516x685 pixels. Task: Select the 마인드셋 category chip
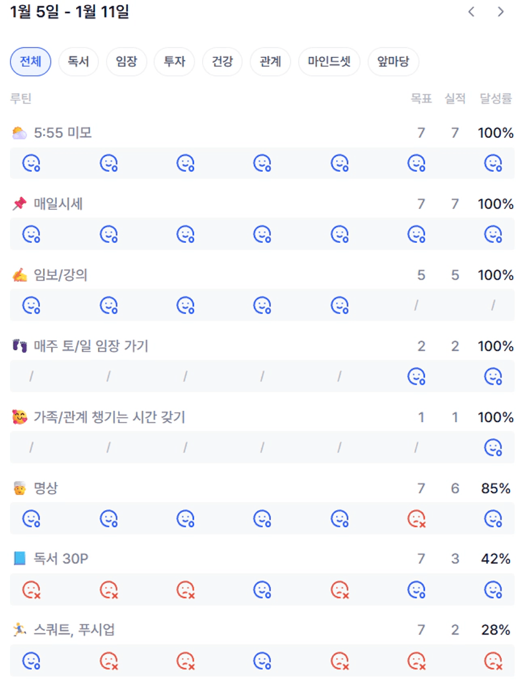coord(329,62)
